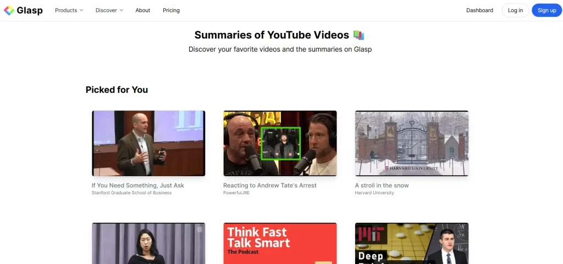Select Stanford Graduate School of Business channel
This screenshot has height=264, width=563.
click(131, 193)
